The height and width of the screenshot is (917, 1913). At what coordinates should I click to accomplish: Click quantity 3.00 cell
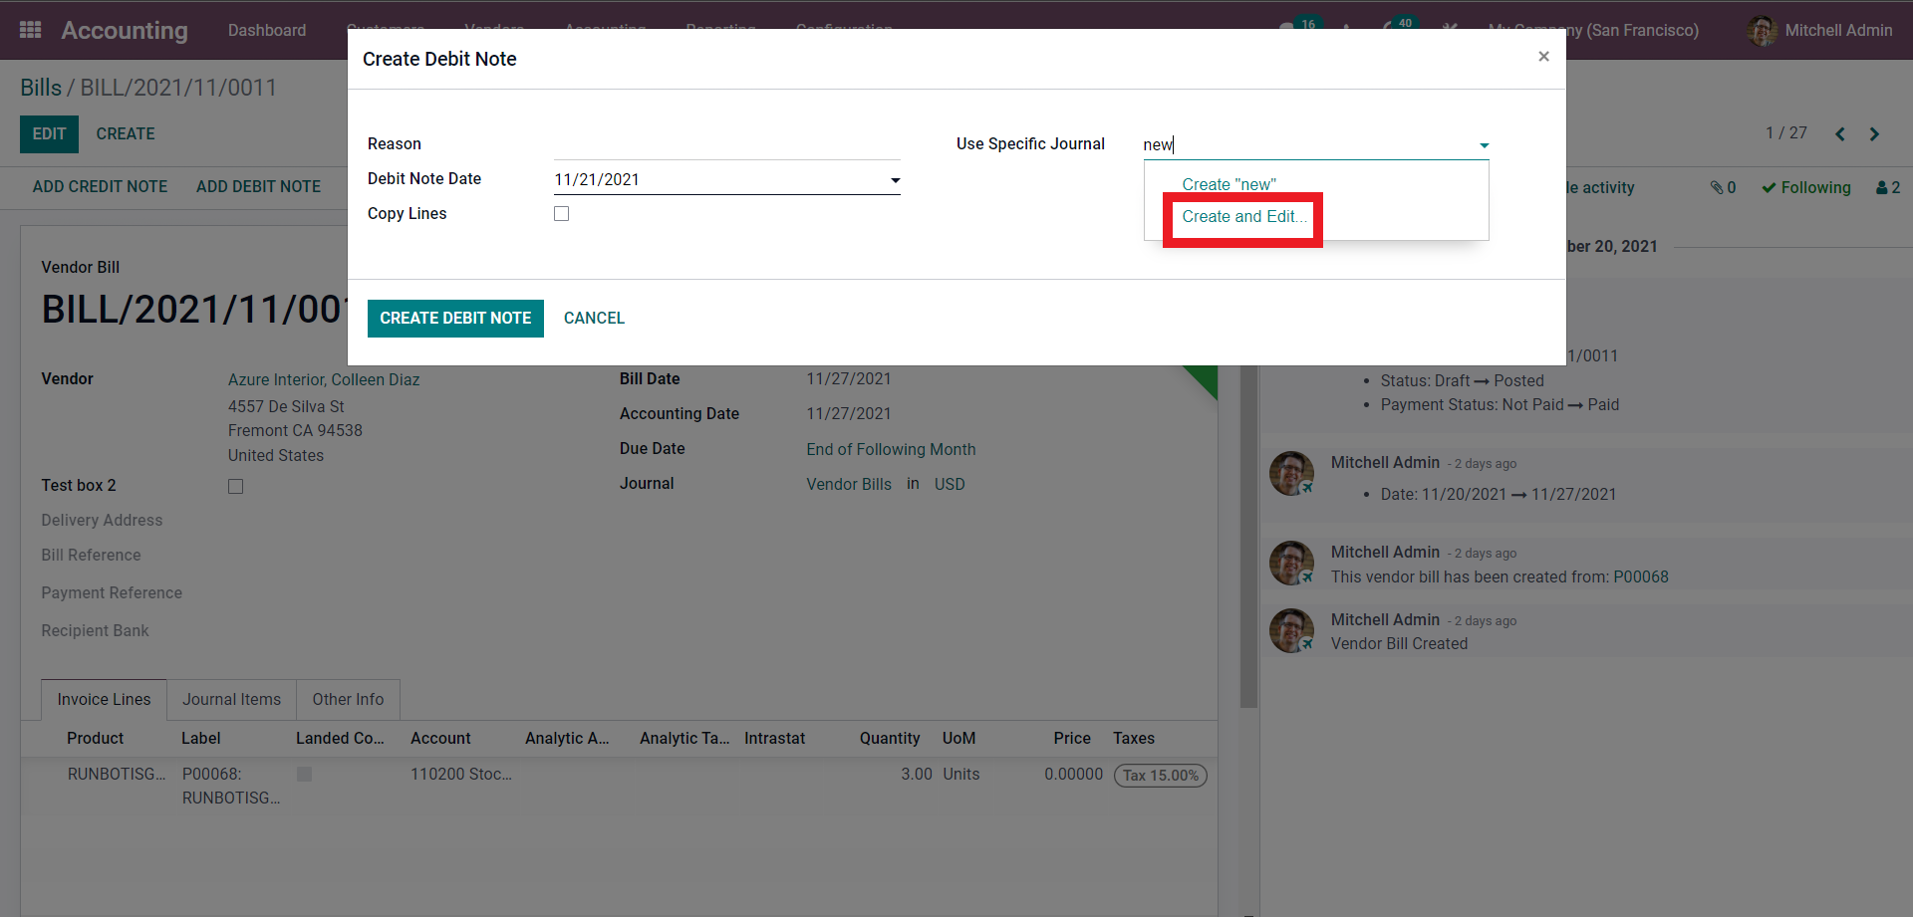(x=917, y=775)
